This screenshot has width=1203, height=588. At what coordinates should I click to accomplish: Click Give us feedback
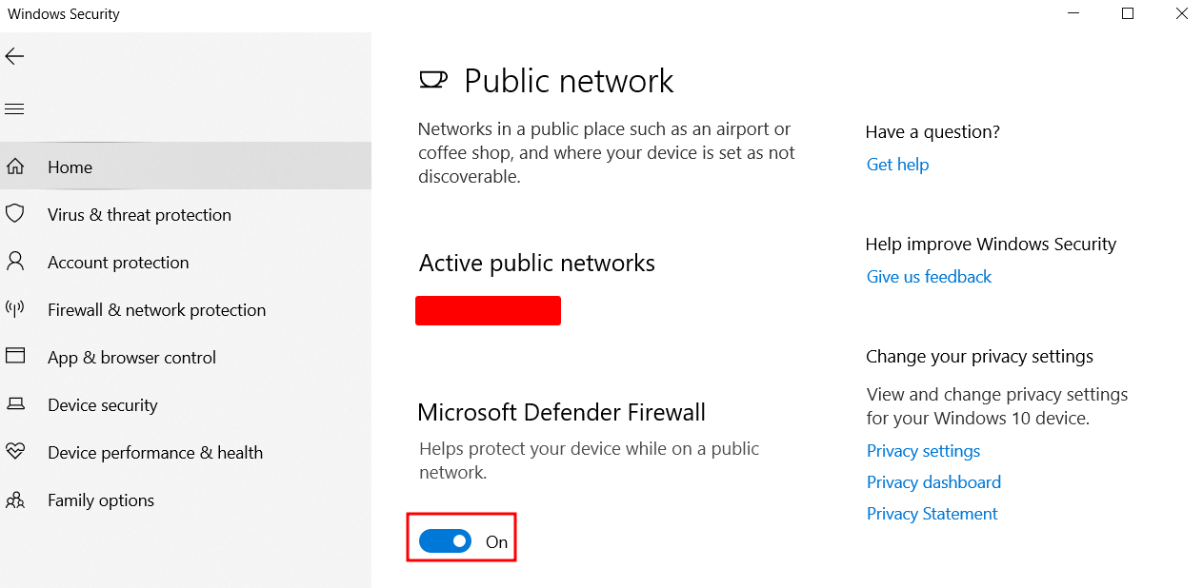coord(929,276)
